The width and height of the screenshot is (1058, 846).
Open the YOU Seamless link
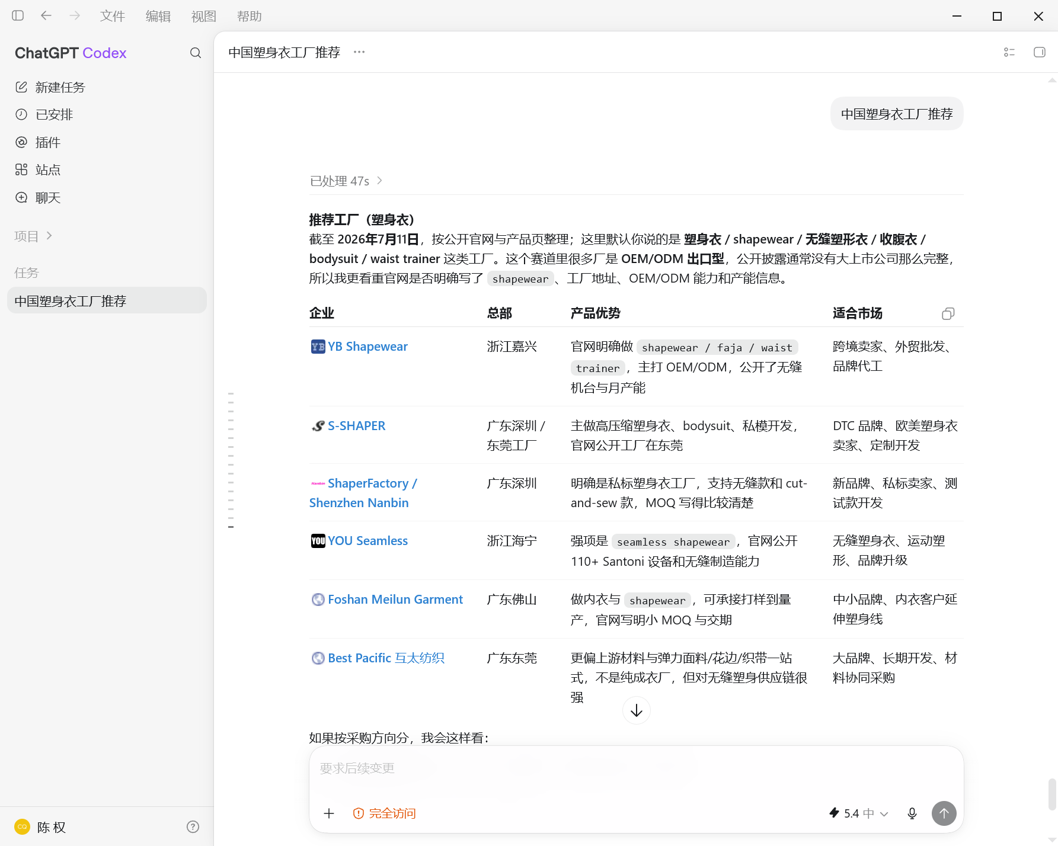click(367, 541)
